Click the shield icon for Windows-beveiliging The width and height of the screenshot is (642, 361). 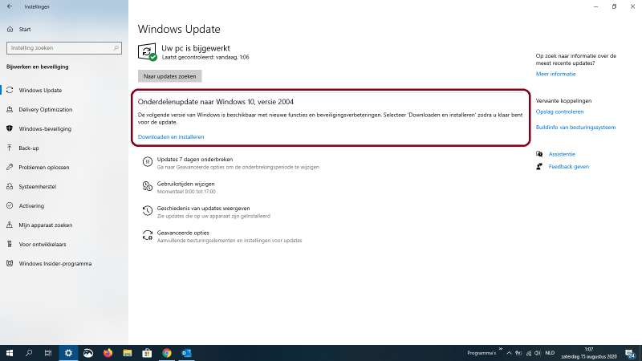10,128
